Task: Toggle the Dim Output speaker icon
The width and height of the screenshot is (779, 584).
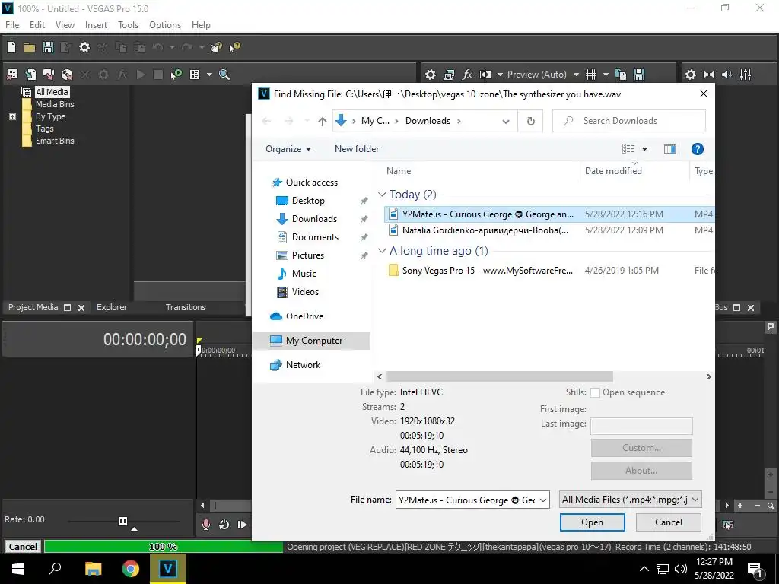Action: tap(727, 75)
